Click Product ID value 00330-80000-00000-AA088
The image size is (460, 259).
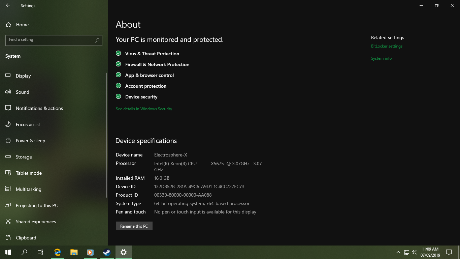point(183,195)
